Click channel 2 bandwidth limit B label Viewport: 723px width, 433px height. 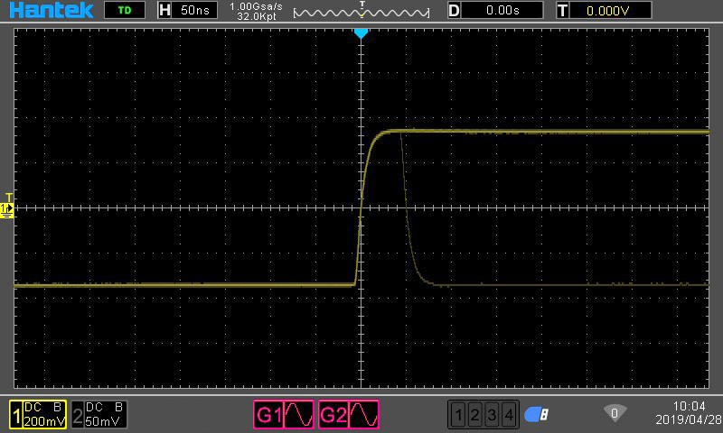tap(118, 407)
